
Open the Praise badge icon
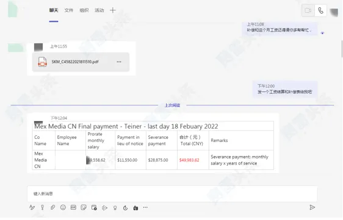click(x=115, y=208)
